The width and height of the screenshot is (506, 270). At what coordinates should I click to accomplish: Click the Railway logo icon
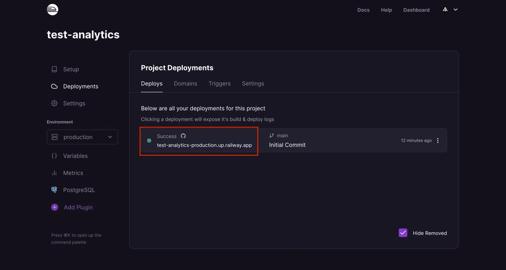pos(52,9)
